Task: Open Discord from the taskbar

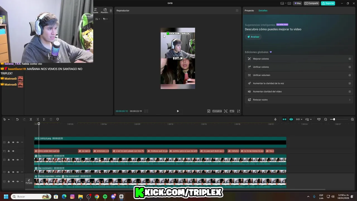Action: click(x=113, y=197)
